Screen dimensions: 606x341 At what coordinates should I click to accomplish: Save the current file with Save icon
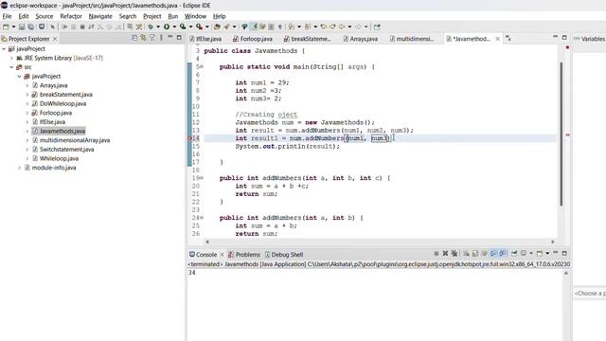tap(22, 27)
